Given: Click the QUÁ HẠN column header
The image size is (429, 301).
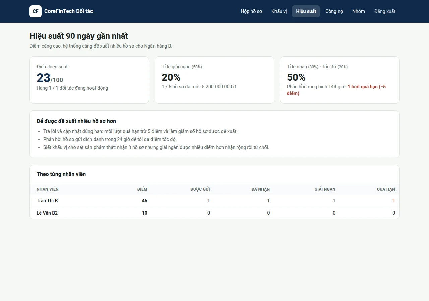Looking at the screenshot, I should 386,189.
